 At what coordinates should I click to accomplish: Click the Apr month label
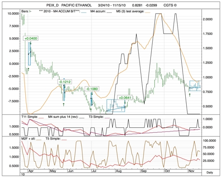(x=31, y=171)
